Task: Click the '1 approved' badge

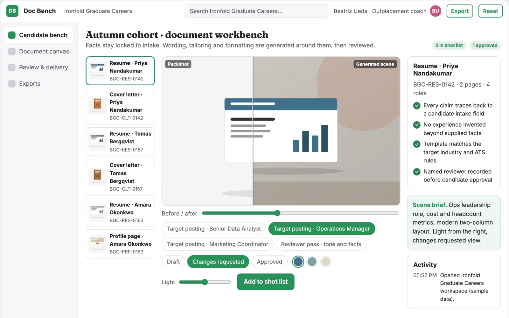Action: coord(485,46)
